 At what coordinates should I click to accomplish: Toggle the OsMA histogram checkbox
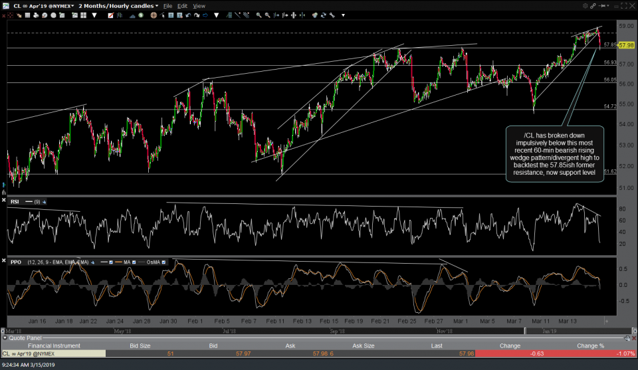[163, 262]
